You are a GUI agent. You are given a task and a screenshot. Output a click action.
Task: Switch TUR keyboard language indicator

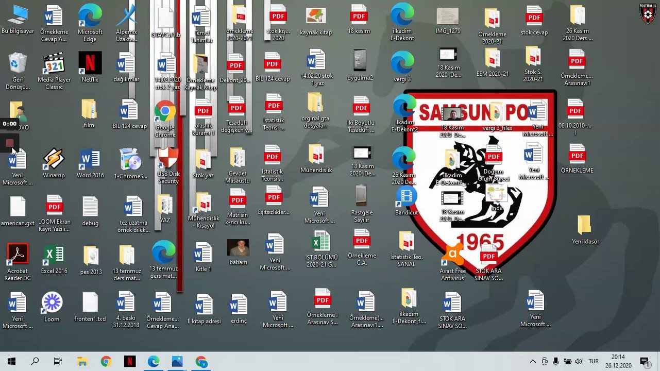click(x=594, y=362)
